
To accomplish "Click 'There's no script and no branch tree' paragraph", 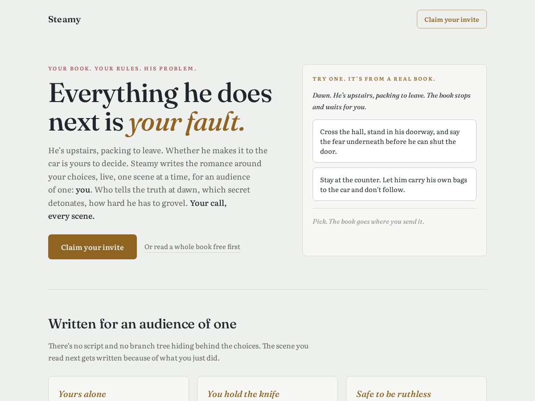I will 178,352.
